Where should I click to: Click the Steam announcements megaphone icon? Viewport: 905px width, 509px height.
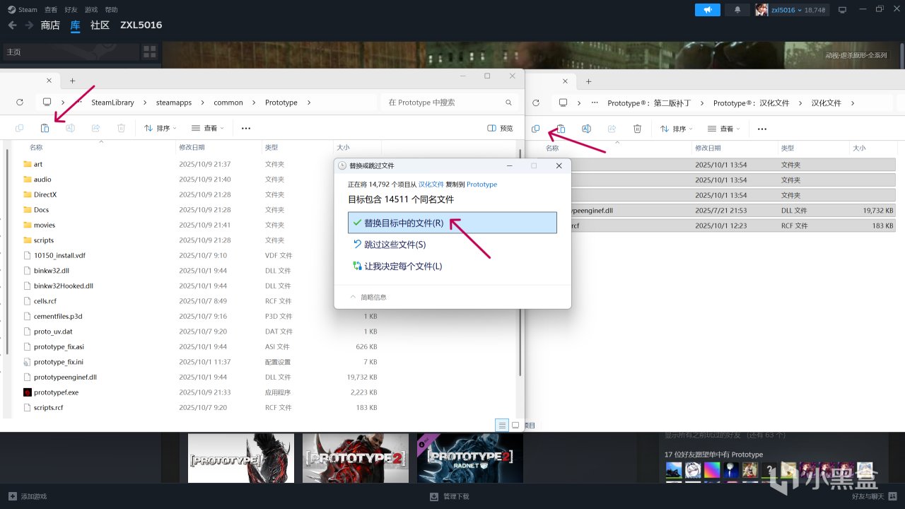pos(708,10)
